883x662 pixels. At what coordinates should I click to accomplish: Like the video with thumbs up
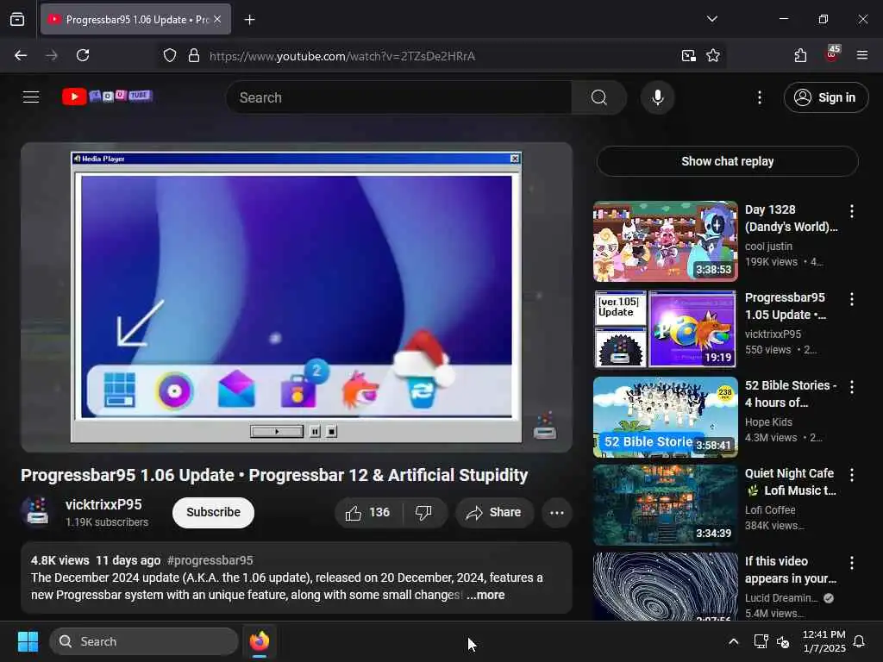click(x=368, y=512)
